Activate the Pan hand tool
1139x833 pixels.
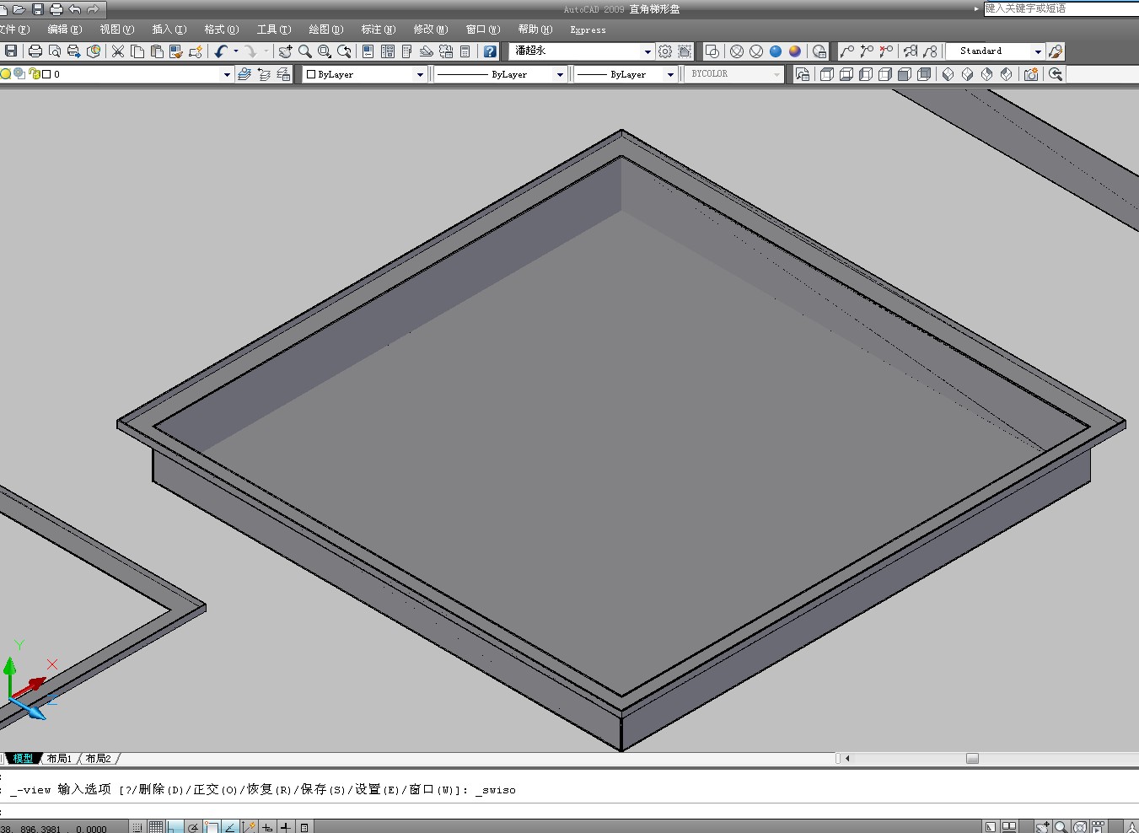pyautogui.click(x=286, y=51)
